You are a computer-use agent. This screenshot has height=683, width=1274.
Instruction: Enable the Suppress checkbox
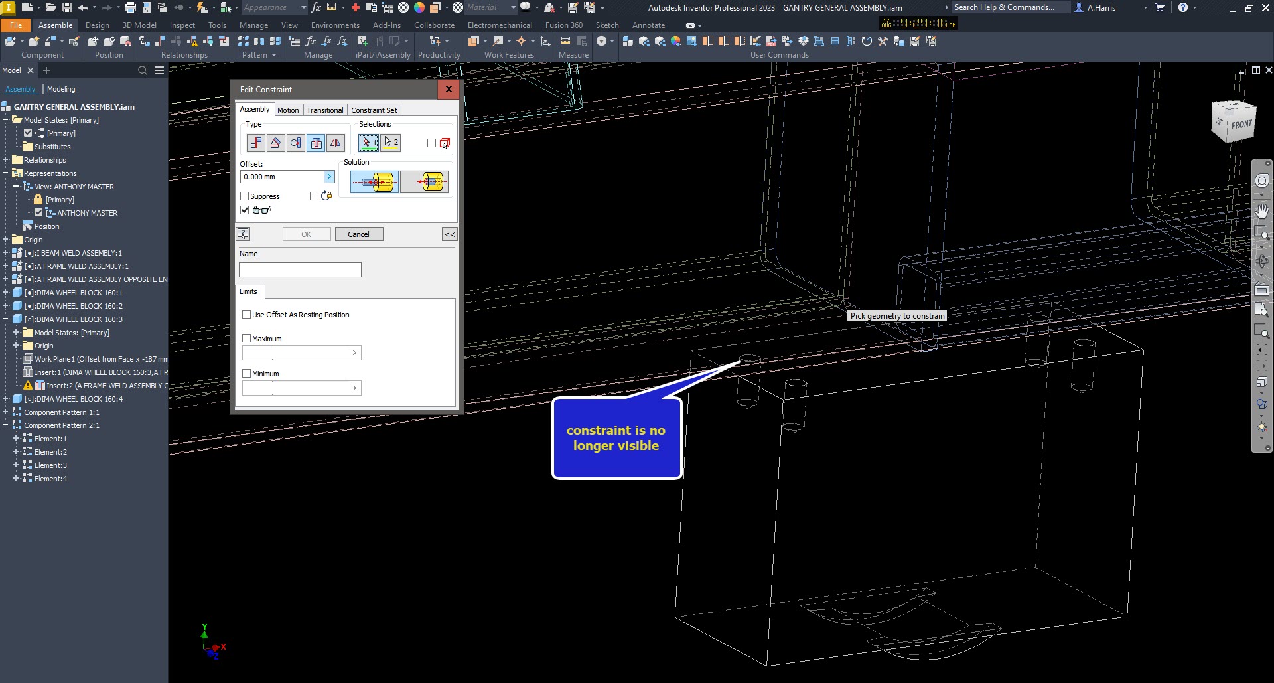point(245,196)
